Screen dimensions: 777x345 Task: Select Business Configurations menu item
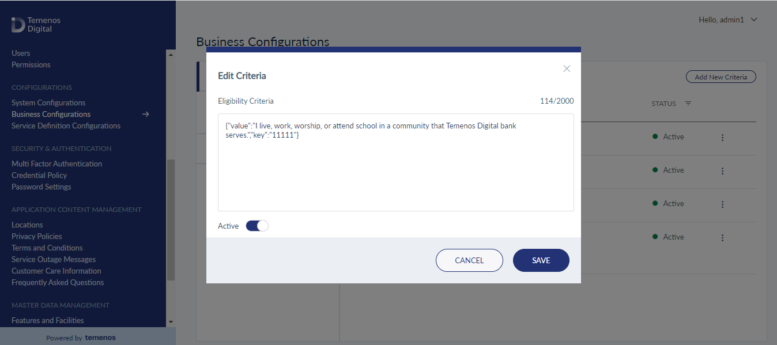click(51, 114)
